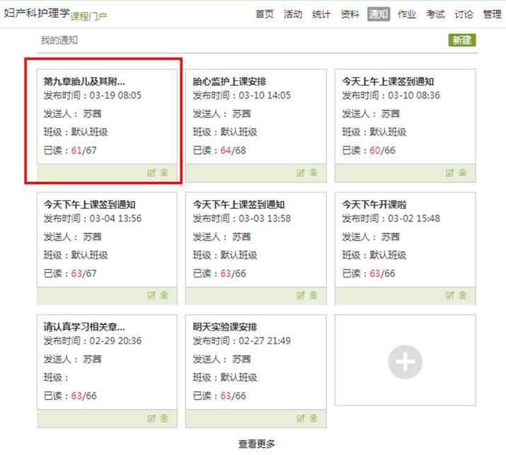Open the 讨论 menu item
This screenshot has width=506, height=455.
pyautogui.click(x=464, y=14)
